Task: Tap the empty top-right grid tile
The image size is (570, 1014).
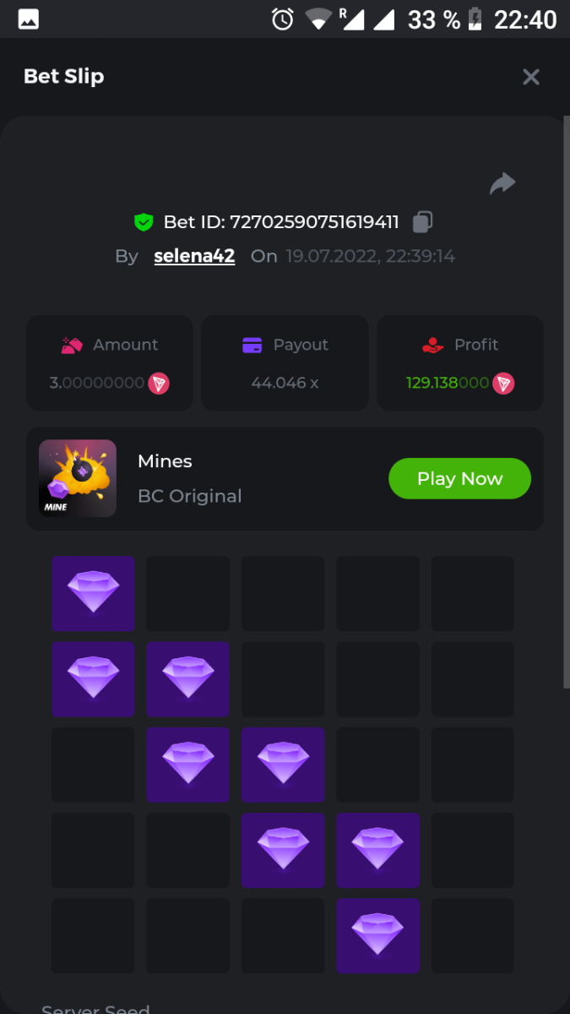Action: coord(473,593)
